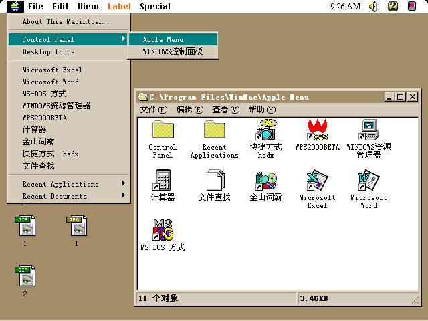The width and height of the screenshot is (428, 321).
Task: Select Desktop Icons menu entry
Action: tap(69, 51)
